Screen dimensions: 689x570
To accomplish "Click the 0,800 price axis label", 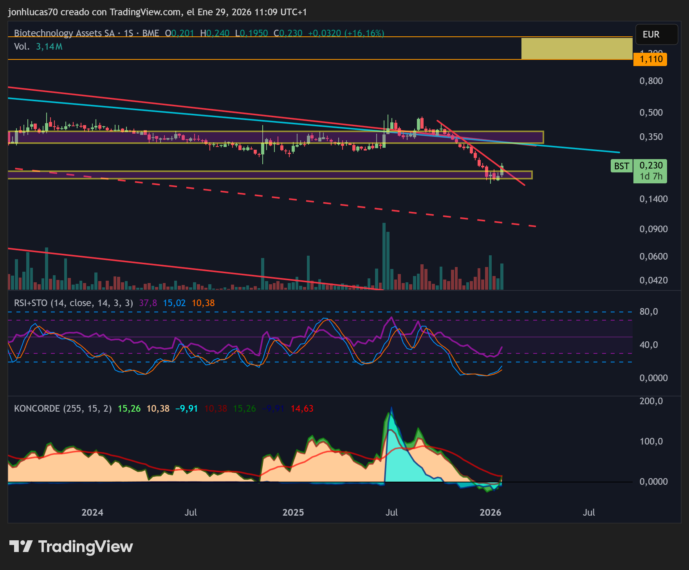I will click(651, 81).
